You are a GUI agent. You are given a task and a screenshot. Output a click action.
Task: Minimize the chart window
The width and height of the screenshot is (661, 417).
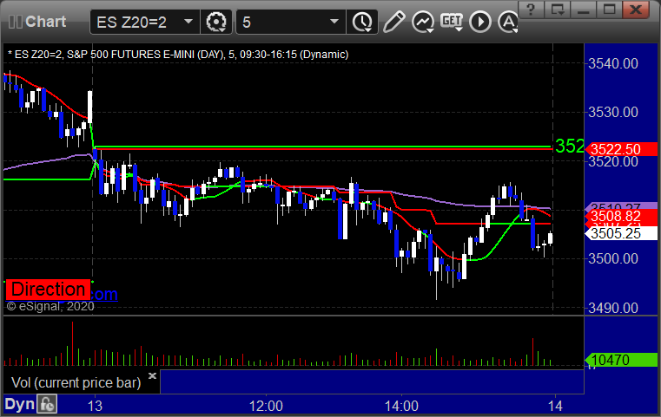(x=584, y=10)
